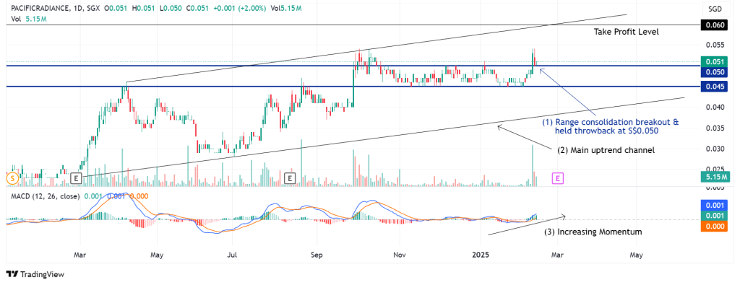Click the pink upcoming E earnings marker
740x285 pixels.
558,178
